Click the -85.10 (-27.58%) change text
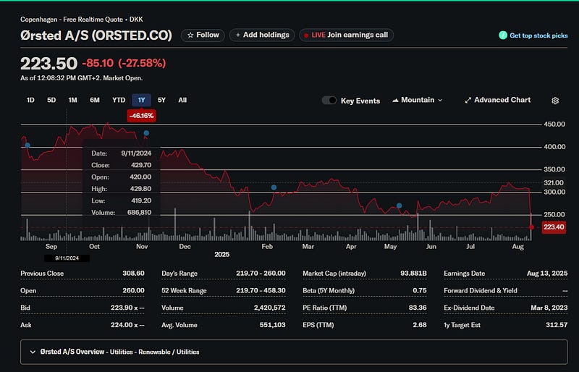This screenshot has width=579, height=372. 124,63
